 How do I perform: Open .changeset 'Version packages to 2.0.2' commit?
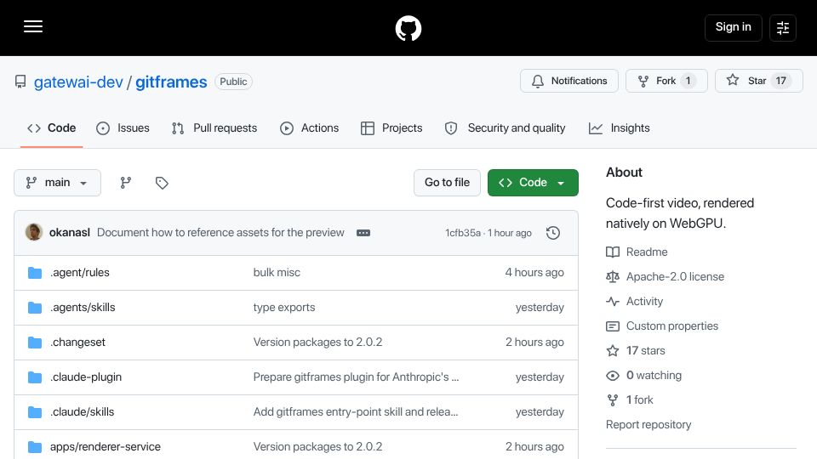coord(317,343)
